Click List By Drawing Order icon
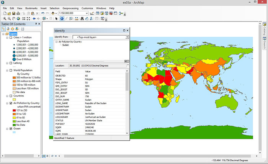The width and height of the screenshot is (268, 164). point(3,29)
